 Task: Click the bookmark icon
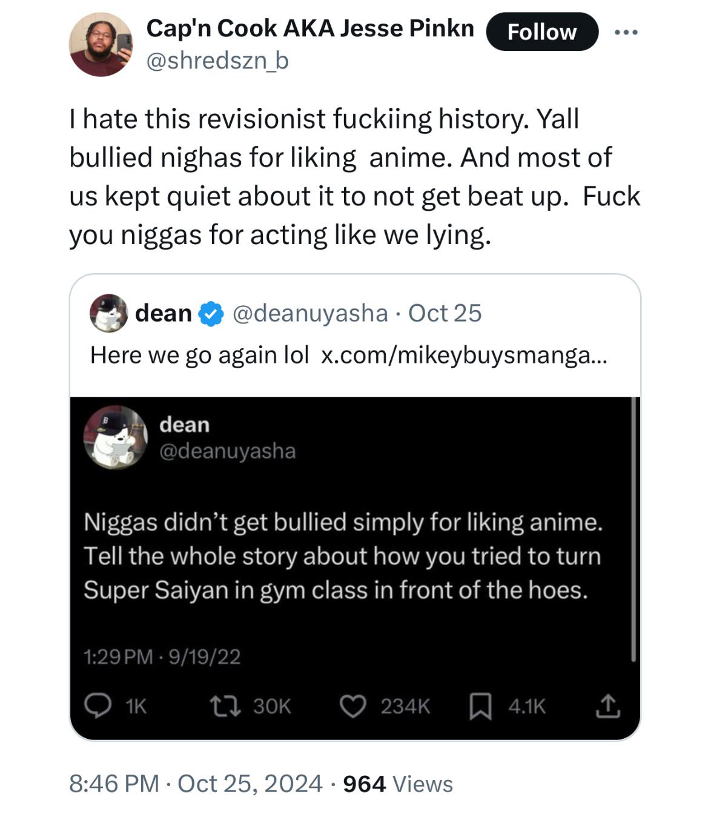(x=480, y=706)
